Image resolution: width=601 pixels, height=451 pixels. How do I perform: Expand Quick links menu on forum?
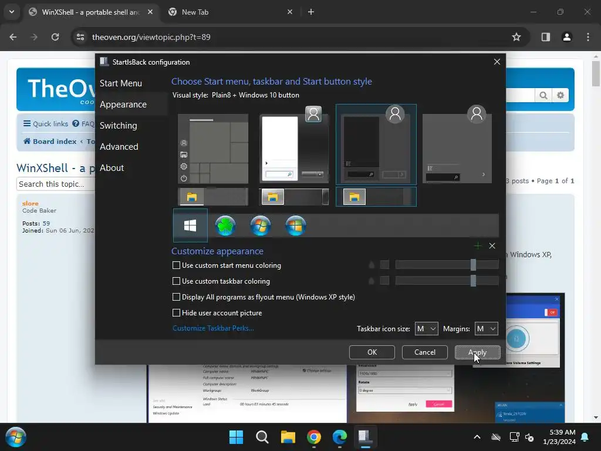click(x=46, y=123)
